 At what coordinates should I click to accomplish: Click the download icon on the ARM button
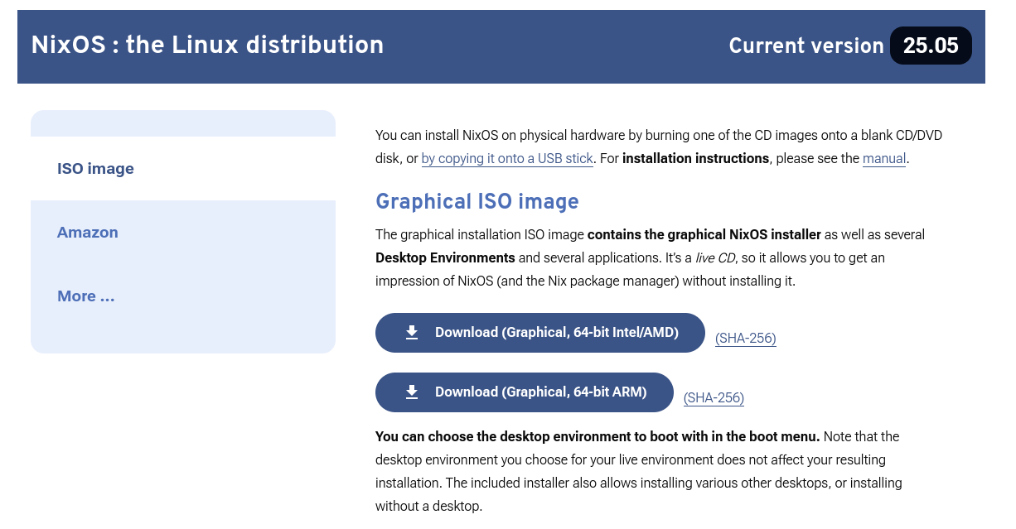[412, 392]
